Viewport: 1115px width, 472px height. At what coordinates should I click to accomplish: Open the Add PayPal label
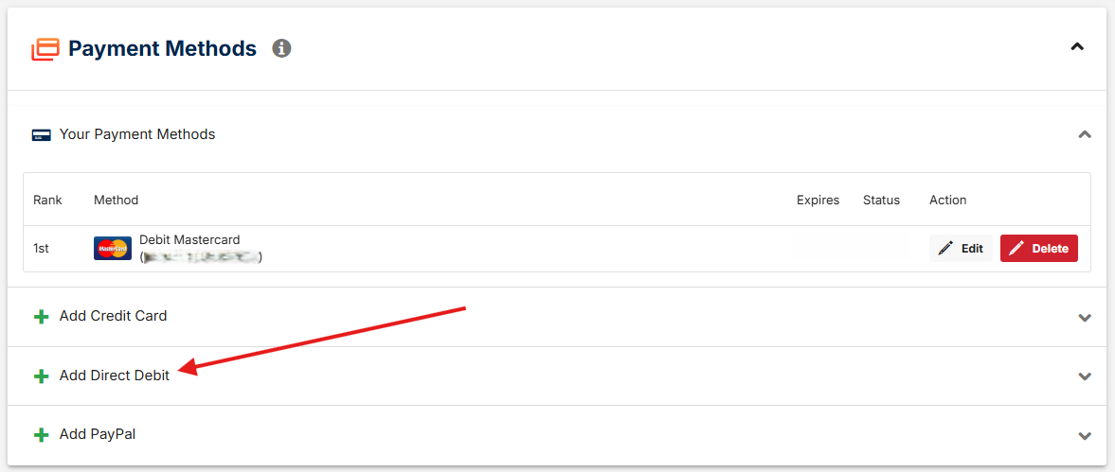tap(98, 433)
